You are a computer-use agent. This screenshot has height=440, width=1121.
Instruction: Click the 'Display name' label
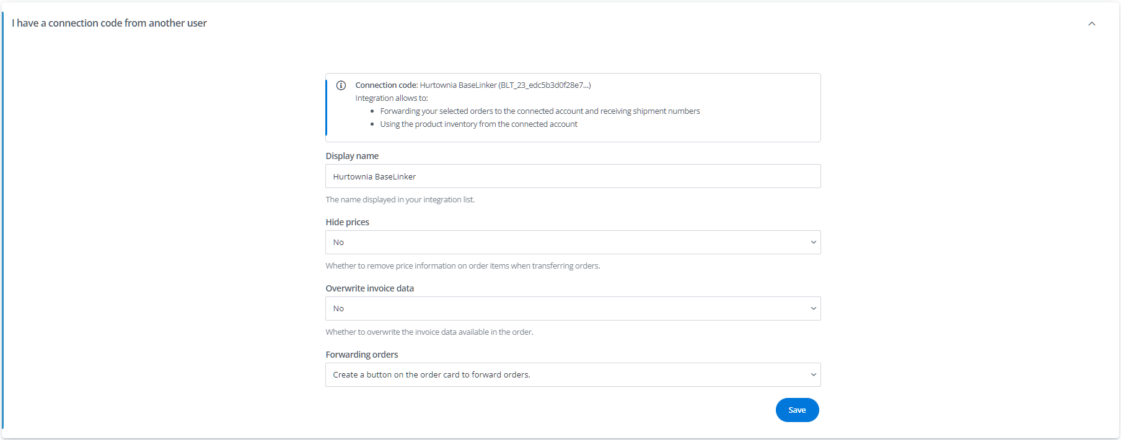[352, 156]
